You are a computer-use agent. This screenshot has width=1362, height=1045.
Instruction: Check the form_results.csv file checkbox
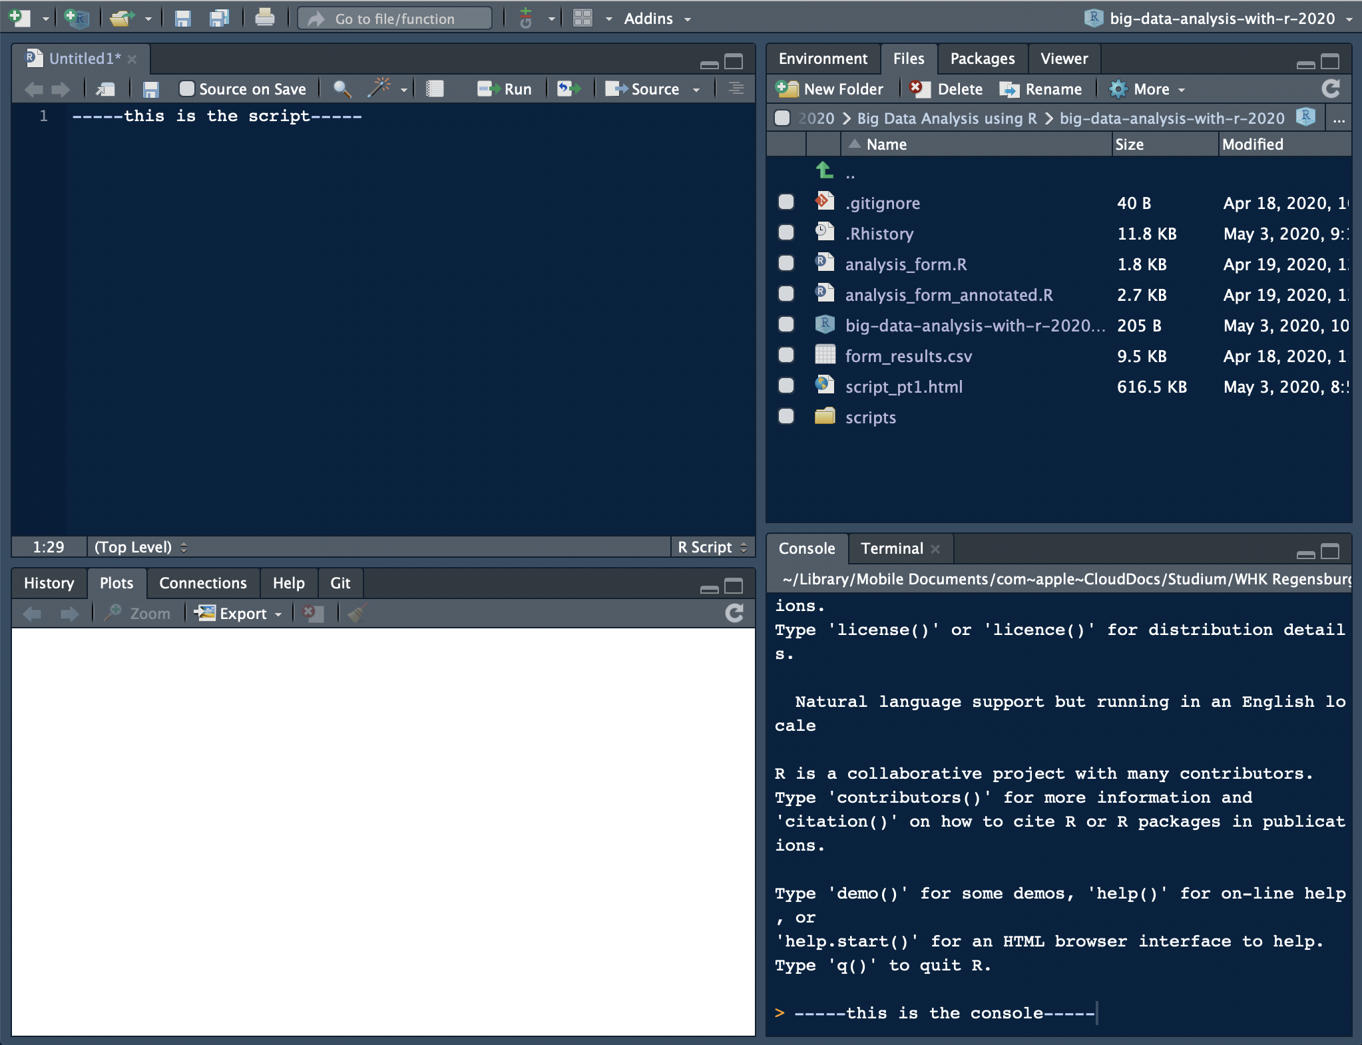(x=786, y=355)
